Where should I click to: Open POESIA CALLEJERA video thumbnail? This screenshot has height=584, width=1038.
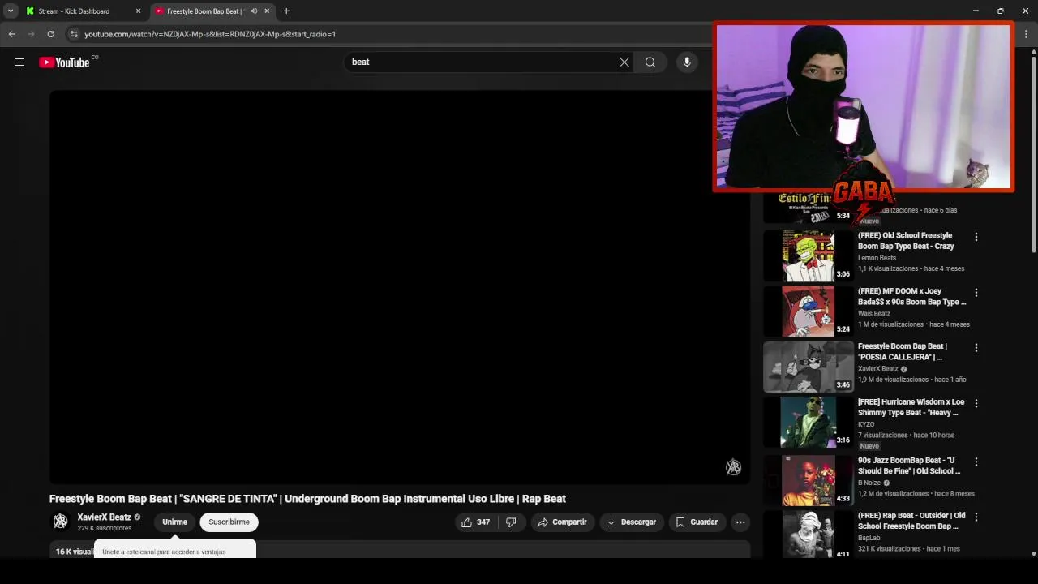point(808,367)
